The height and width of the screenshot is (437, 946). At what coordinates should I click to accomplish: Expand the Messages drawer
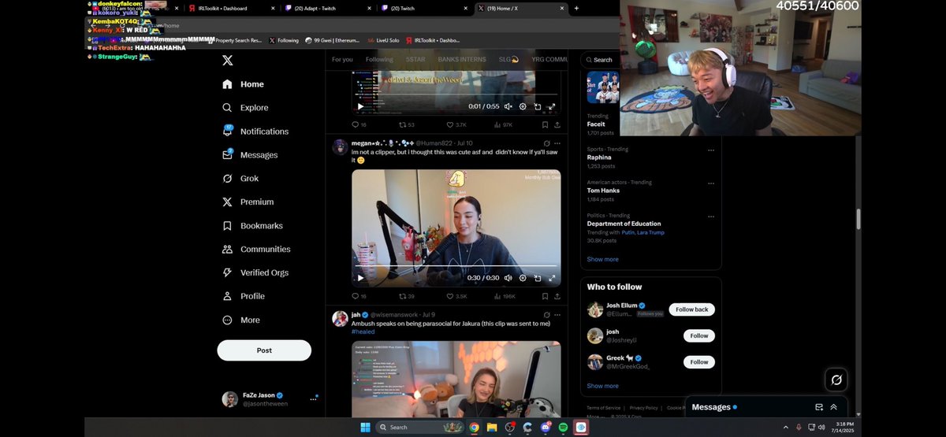[833, 407]
